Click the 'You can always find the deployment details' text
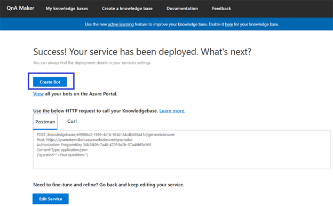This screenshot has width=333, height=206. [x=92, y=63]
